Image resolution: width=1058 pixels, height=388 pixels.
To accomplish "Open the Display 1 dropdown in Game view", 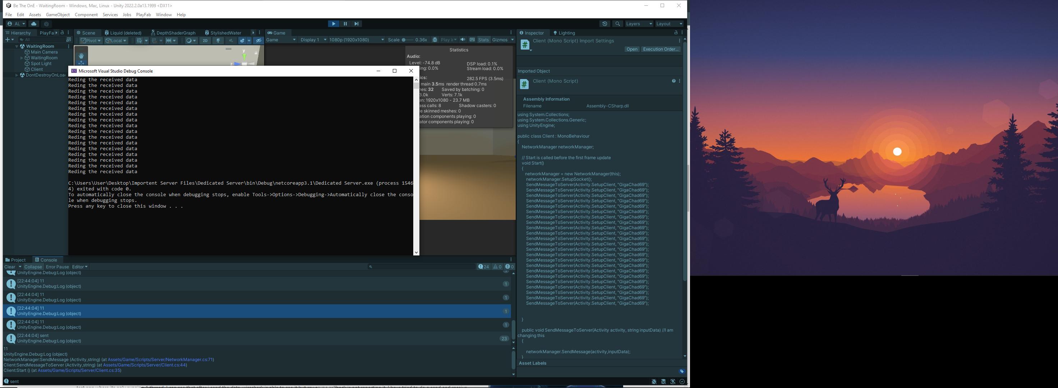I will [313, 40].
